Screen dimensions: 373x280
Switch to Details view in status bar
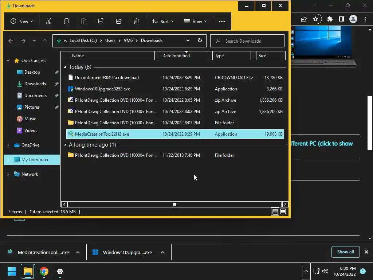pos(275,211)
